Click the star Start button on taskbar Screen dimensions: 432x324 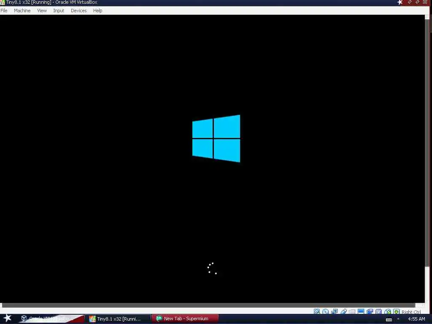[x=8, y=318]
